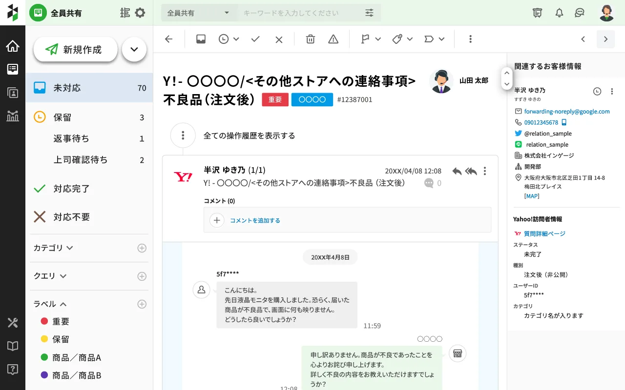Open the inbox messages icon in left rail
625x390 pixels.
pos(13,69)
